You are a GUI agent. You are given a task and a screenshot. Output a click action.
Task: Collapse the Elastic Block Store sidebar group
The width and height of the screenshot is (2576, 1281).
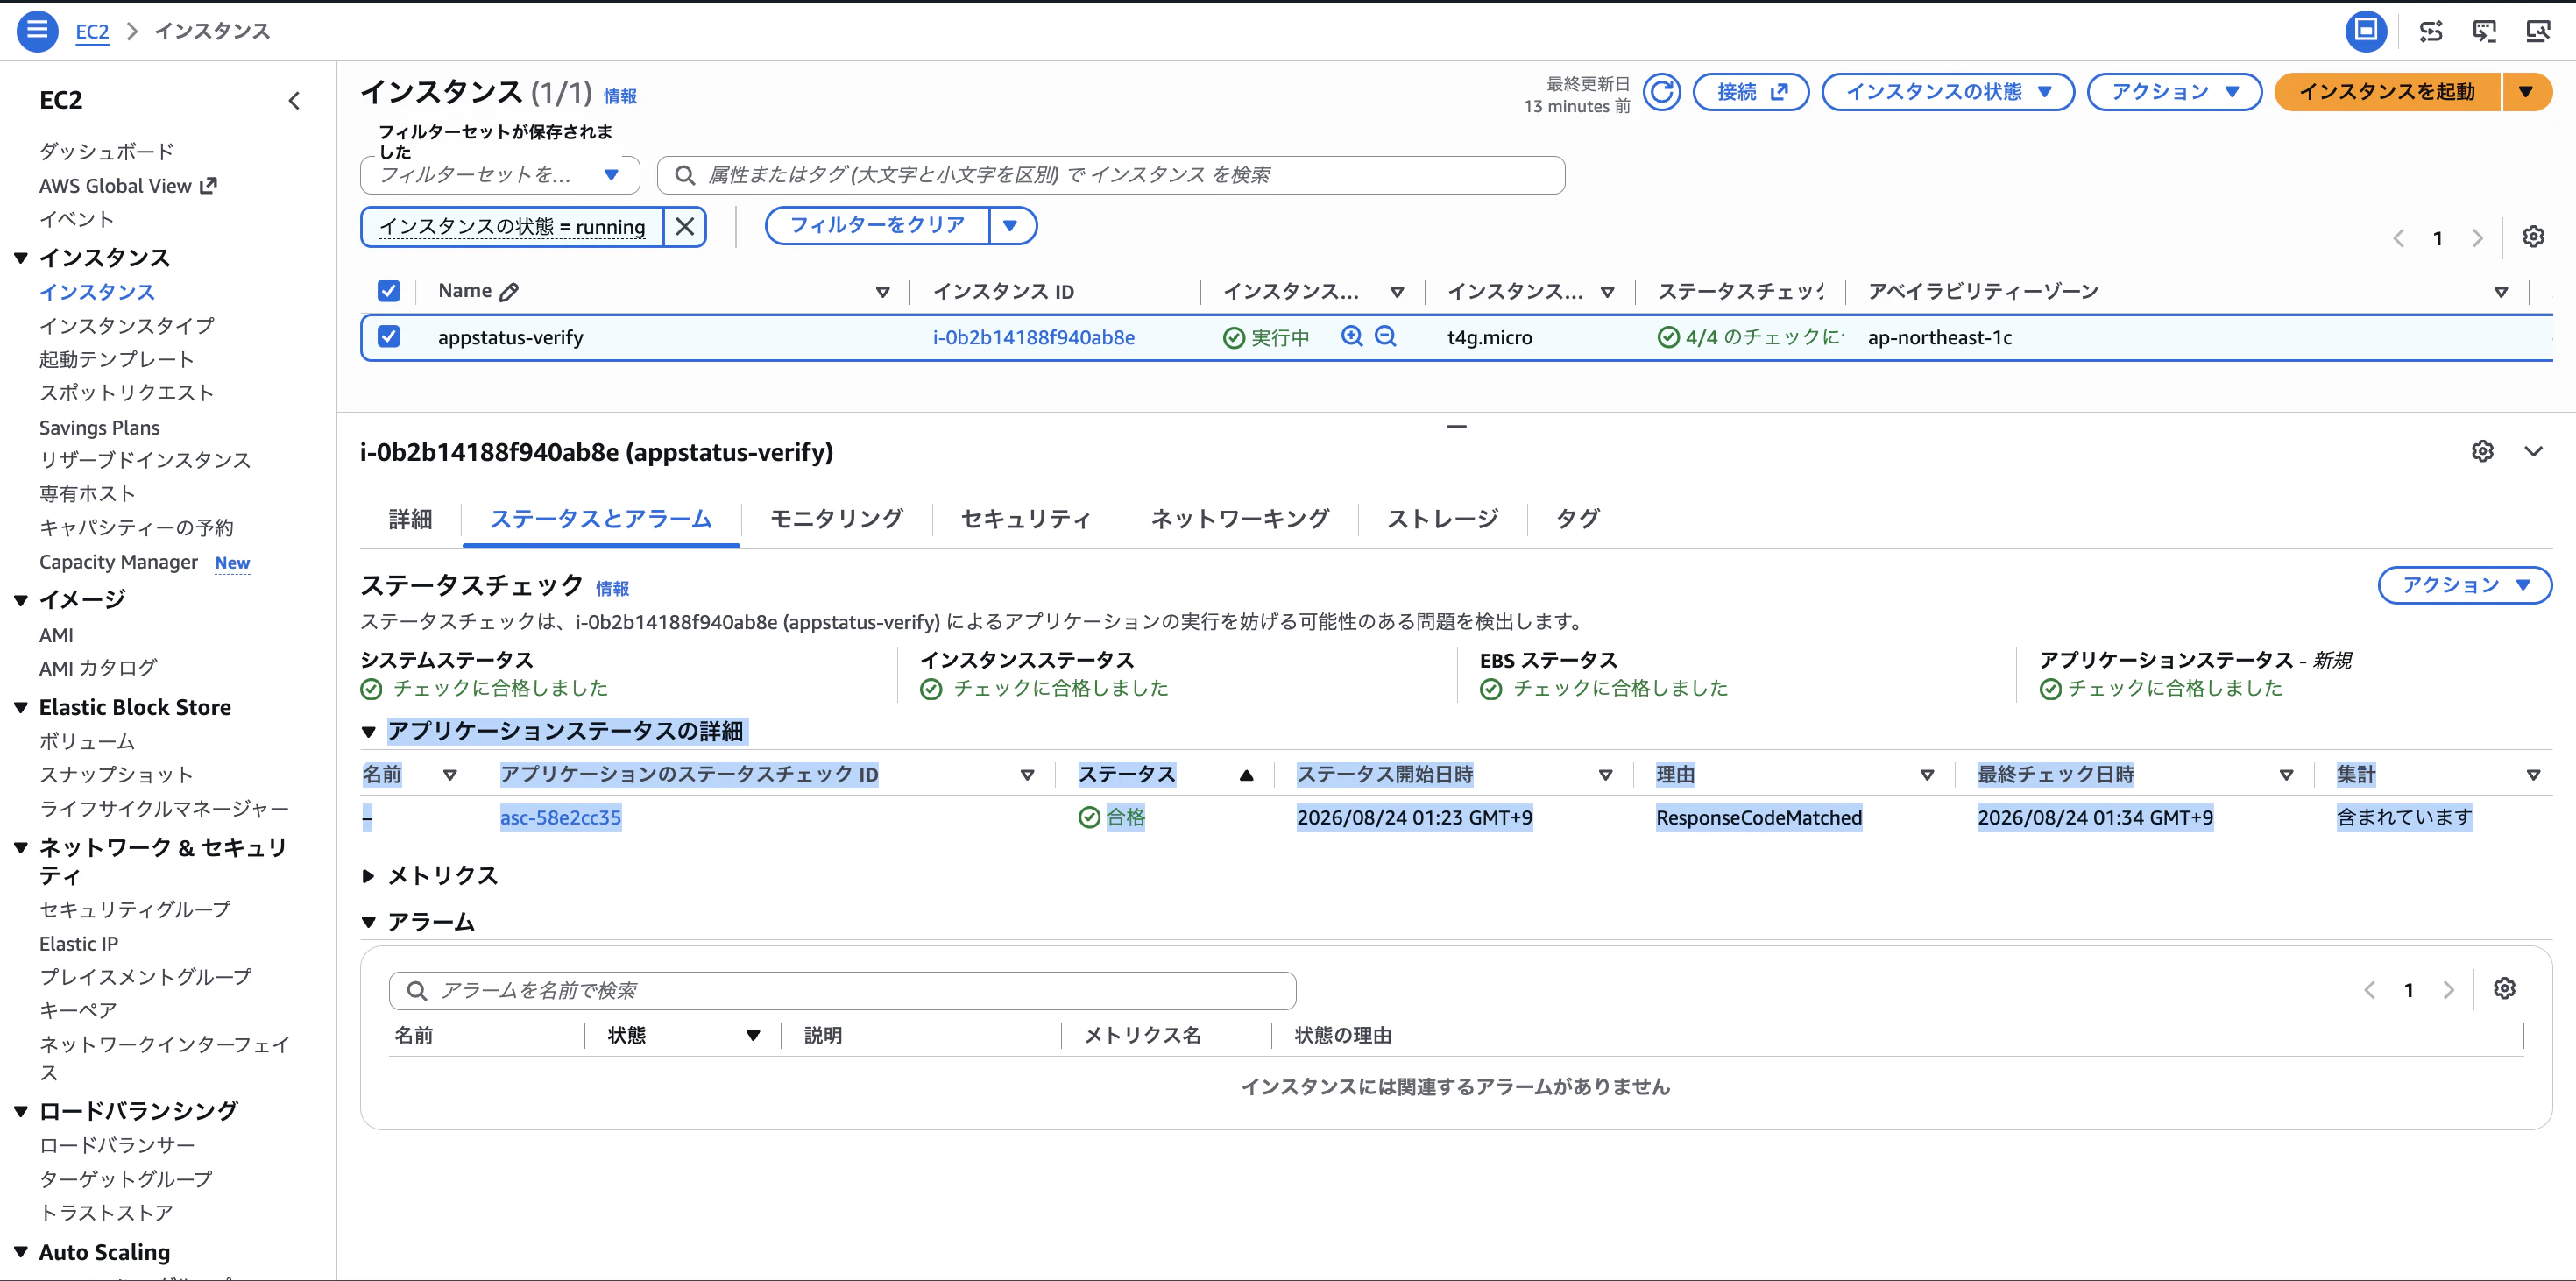tap(20, 708)
